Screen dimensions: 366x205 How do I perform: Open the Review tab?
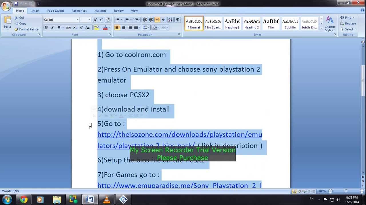pos(119,11)
